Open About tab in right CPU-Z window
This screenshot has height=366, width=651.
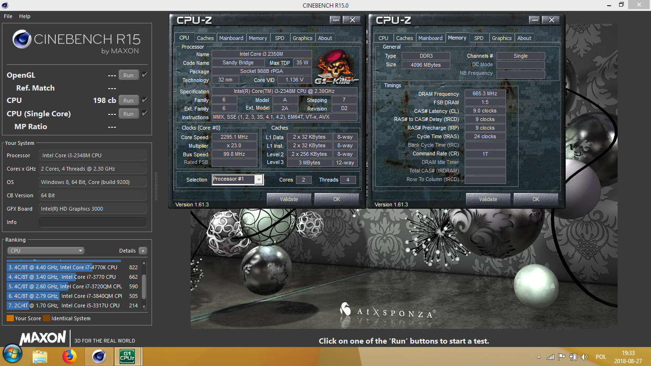[x=524, y=38]
